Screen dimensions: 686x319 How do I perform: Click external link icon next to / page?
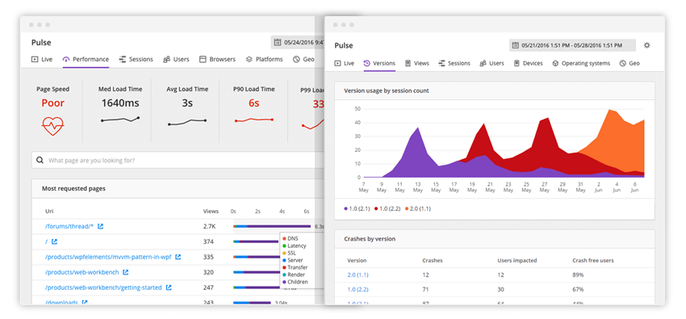[x=54, y=241]
